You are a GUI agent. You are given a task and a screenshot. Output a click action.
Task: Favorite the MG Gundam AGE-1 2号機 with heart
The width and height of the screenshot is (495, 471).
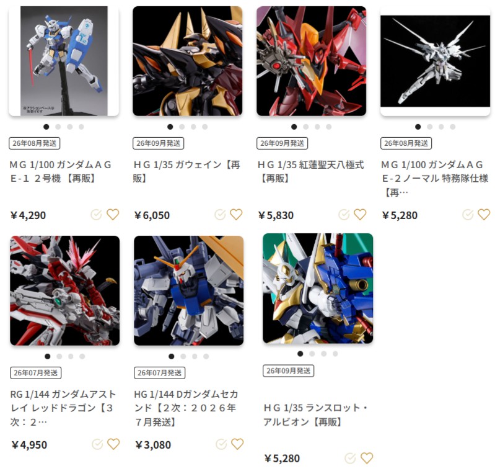[x=113, y=215]
